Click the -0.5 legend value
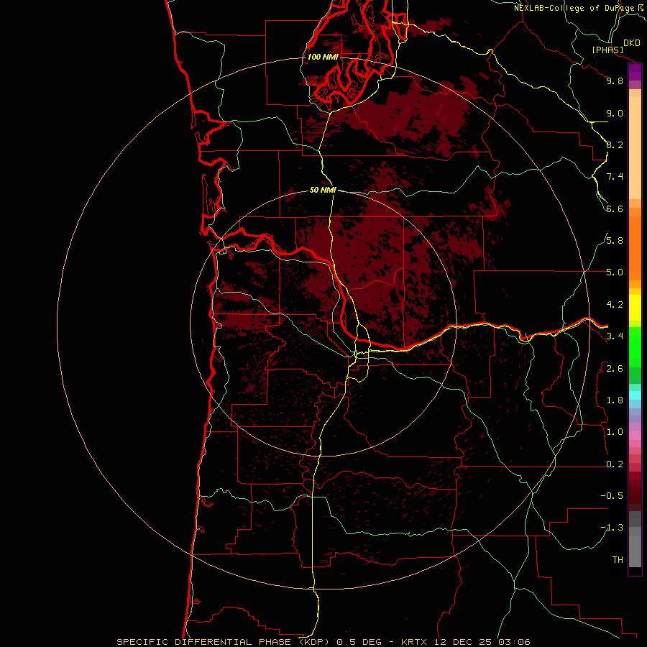The height and width of the screenshot is (647, 647). [x=612, y=496]
